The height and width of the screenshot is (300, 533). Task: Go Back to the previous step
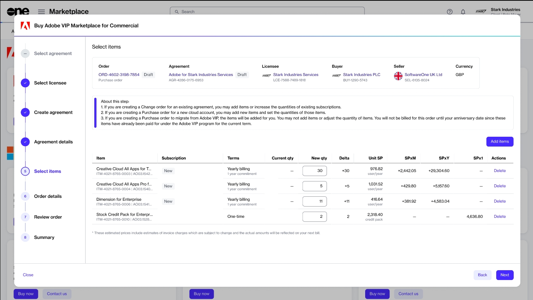(482, 275)
